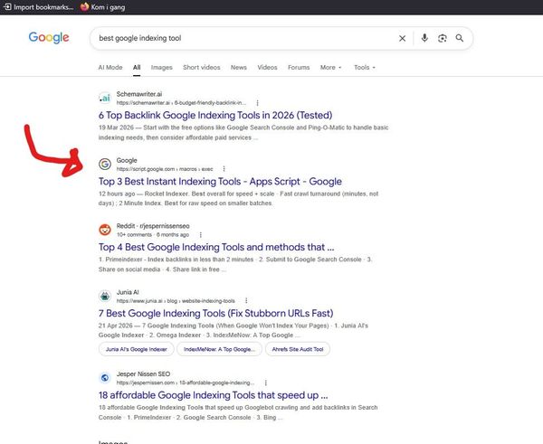
Task: Click the Jesper Nissen SEO globe favicon
Action: (105, 378)
